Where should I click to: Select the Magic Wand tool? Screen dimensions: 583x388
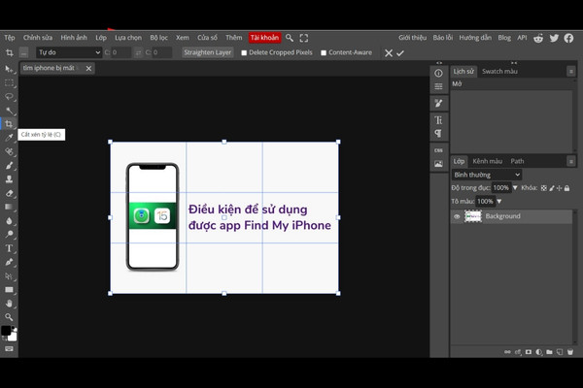click(x=9, y=111)
